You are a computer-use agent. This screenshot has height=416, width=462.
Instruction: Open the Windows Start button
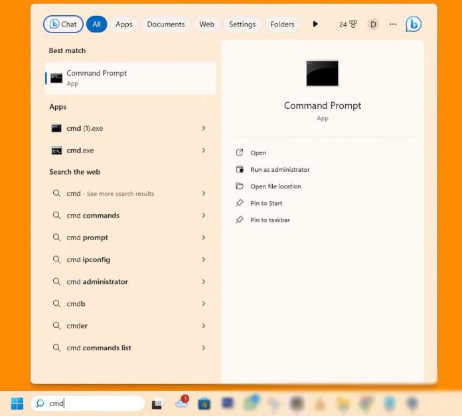(x=17, y=403)
